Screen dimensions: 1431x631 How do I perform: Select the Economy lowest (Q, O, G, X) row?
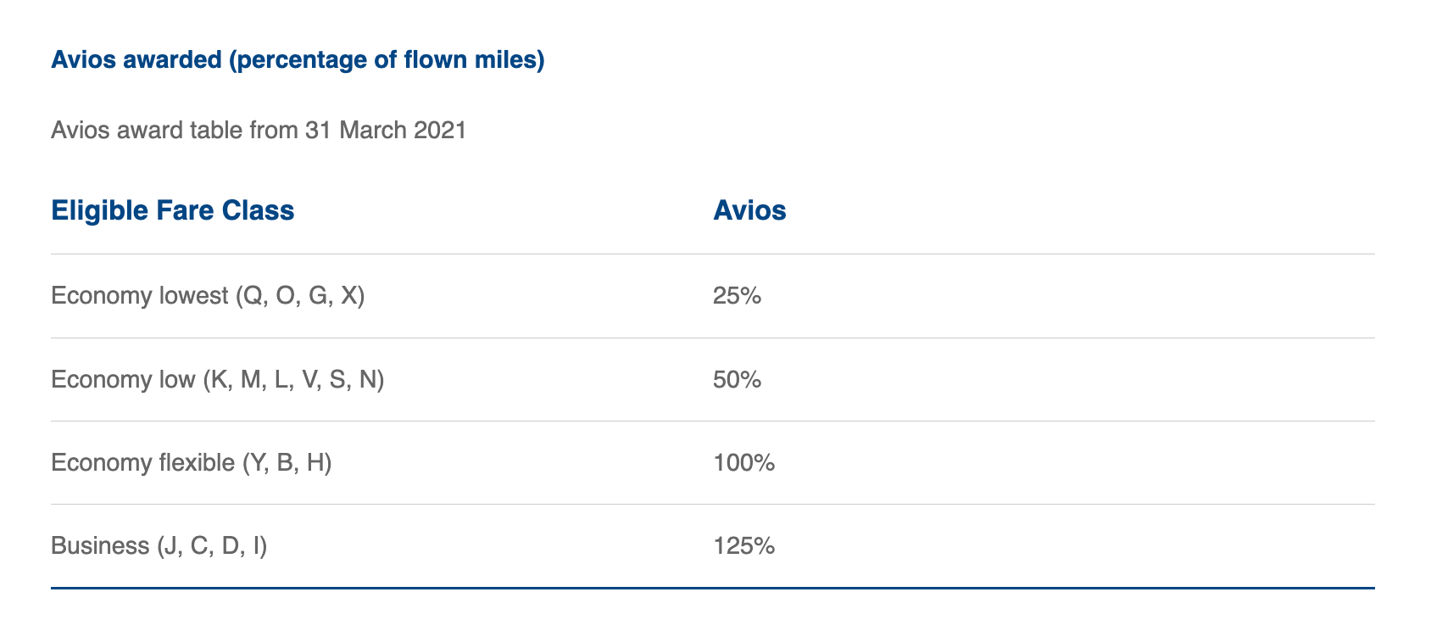(713, 296)
